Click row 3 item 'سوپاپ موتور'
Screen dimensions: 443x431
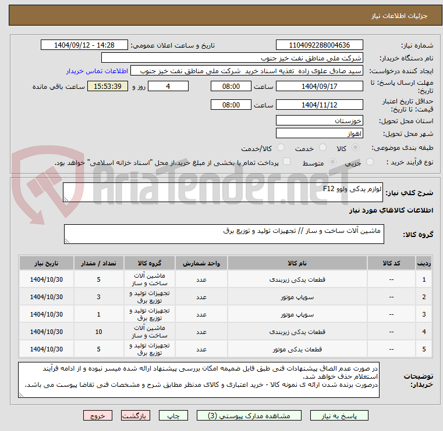click(x=297, y=315)
